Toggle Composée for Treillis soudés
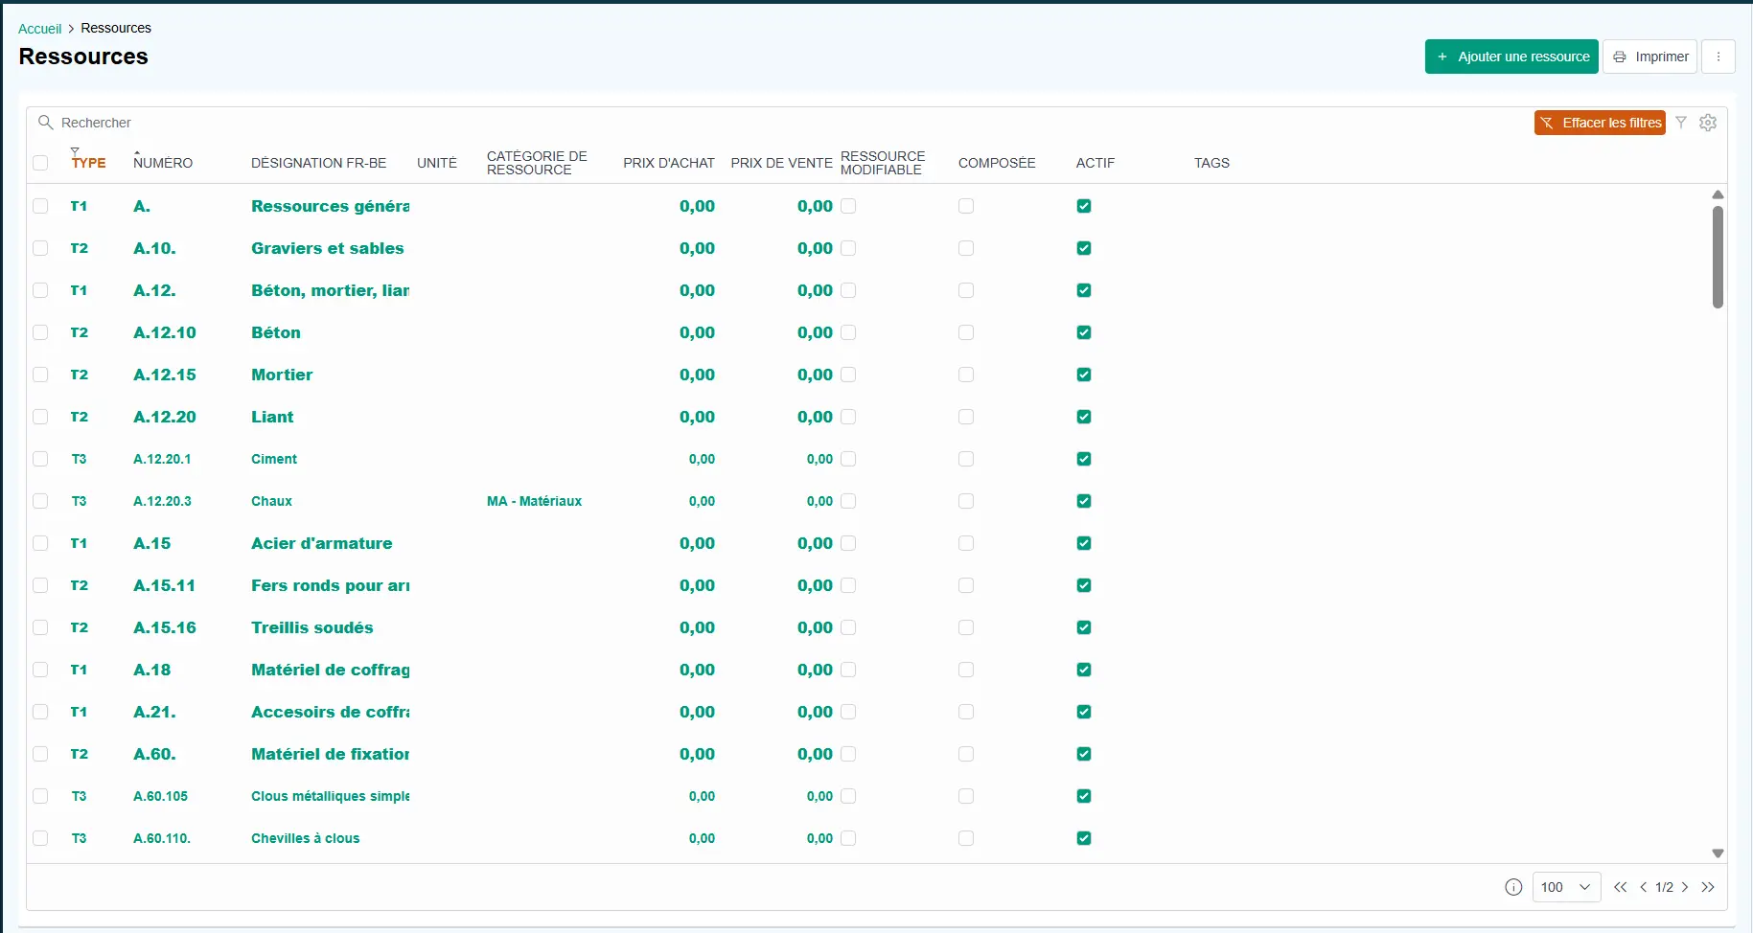 pos(966,627)
